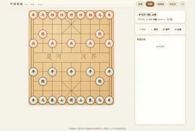Select the right red 相 elephant

point(90,15)
